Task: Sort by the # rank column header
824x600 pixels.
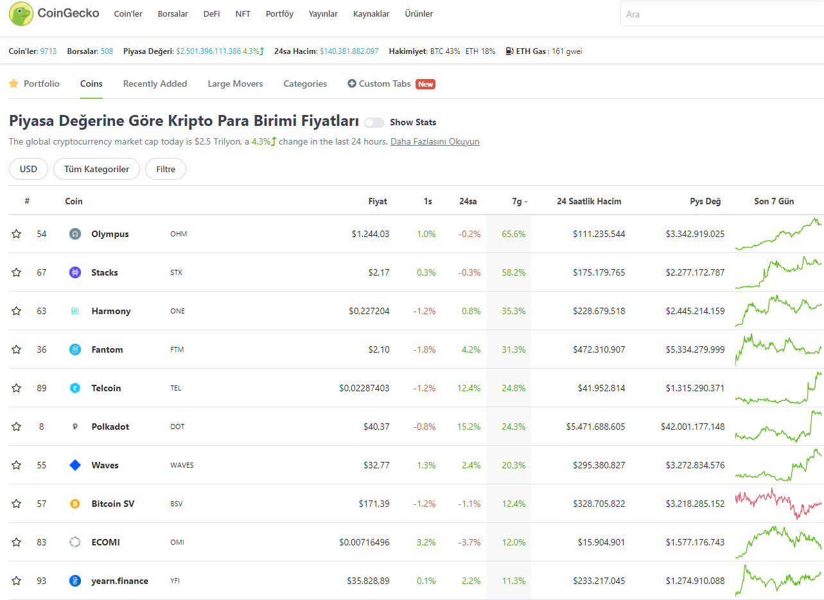Action: (27, 202)
